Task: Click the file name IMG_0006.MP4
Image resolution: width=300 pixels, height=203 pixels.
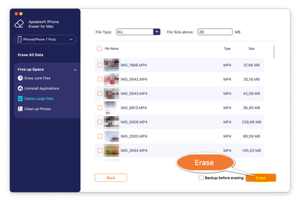Action: (134, 122)
